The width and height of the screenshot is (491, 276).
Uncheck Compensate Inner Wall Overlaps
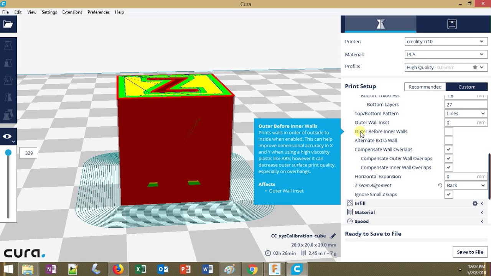(x=448, y=168)
